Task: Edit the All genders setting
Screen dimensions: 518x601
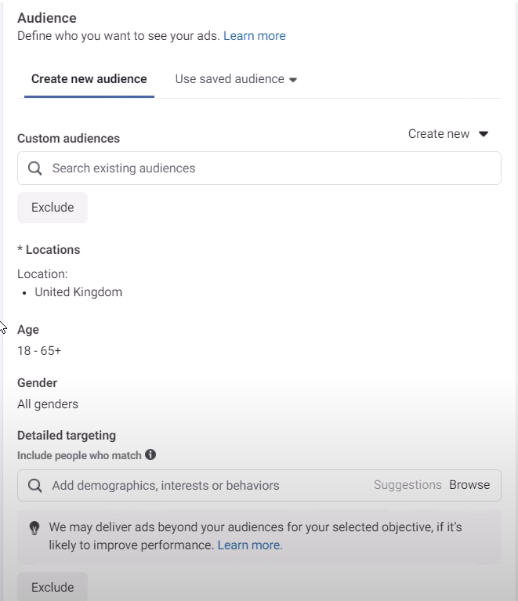Action: (48, 404)
